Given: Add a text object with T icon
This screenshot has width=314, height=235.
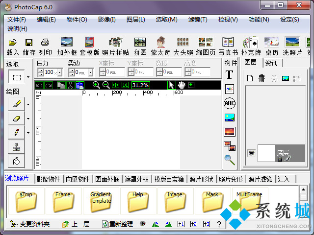Looking at the screenshot, I should click(229, 75).
